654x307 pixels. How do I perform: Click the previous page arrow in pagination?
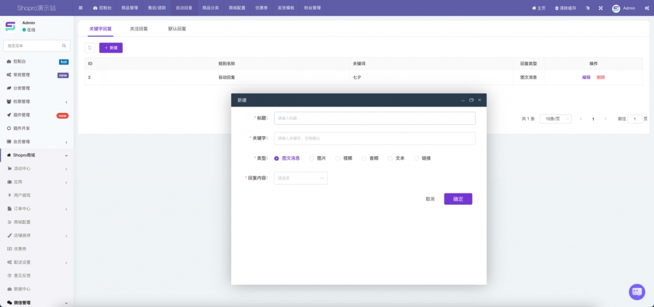tap(580, 119)
